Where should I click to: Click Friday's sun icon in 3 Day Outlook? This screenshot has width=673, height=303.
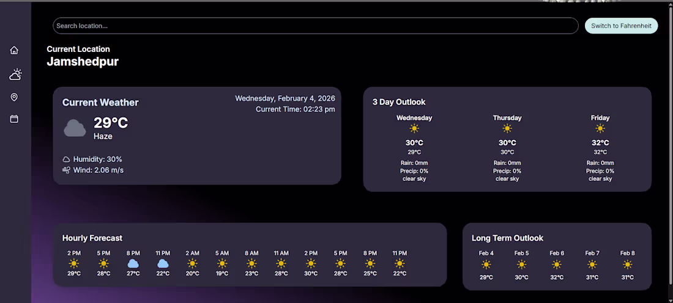point(600,128)
